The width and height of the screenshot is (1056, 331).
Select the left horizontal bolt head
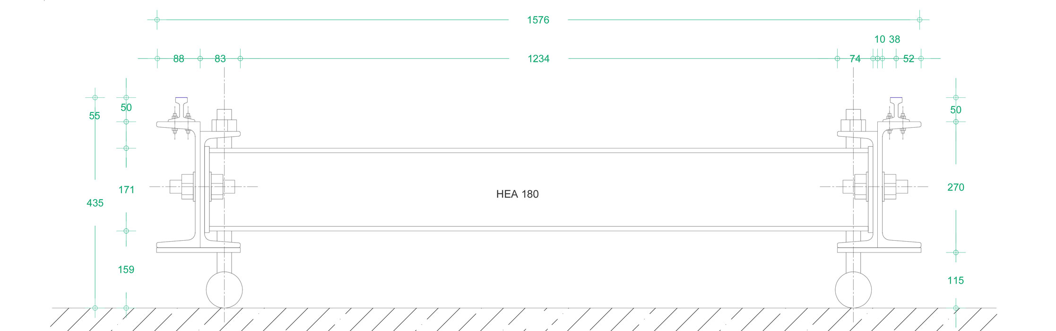pos(176,186)
